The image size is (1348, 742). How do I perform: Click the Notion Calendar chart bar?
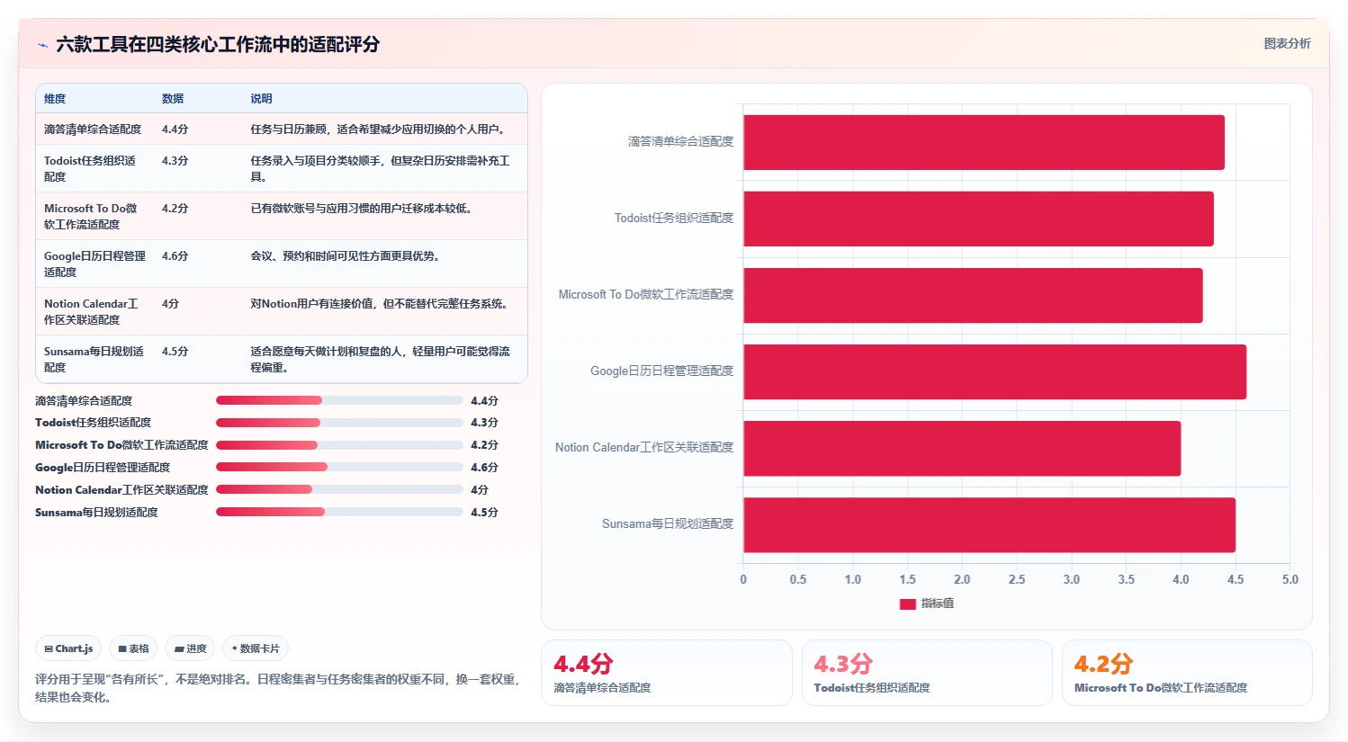(962, 448)
